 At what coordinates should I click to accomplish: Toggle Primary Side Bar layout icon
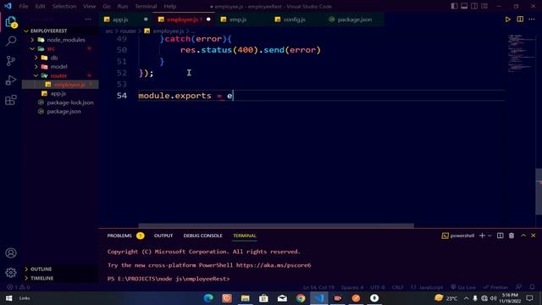454,6
